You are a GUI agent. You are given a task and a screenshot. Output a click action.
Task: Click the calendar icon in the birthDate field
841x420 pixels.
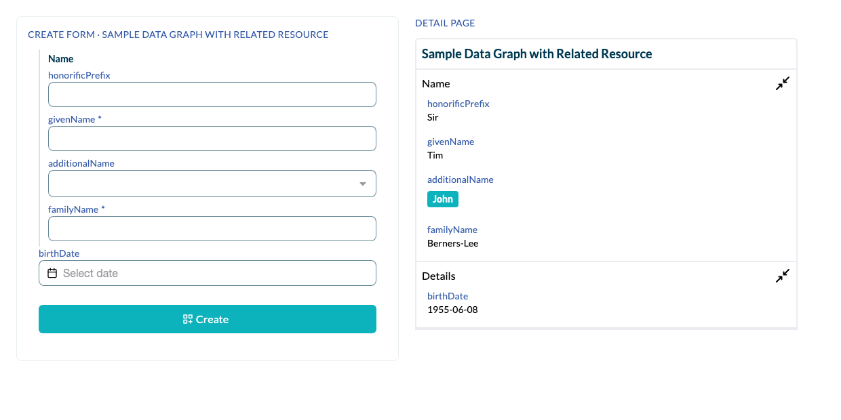pyautogui.click(x=52, y=273)
